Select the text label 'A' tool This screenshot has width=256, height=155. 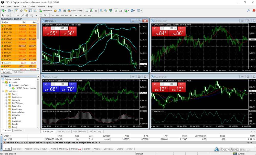pos(36,15)
